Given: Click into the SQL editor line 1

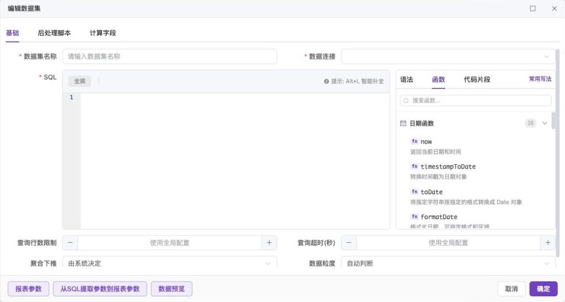Looking at the screenshot, I should click(235, 97).
